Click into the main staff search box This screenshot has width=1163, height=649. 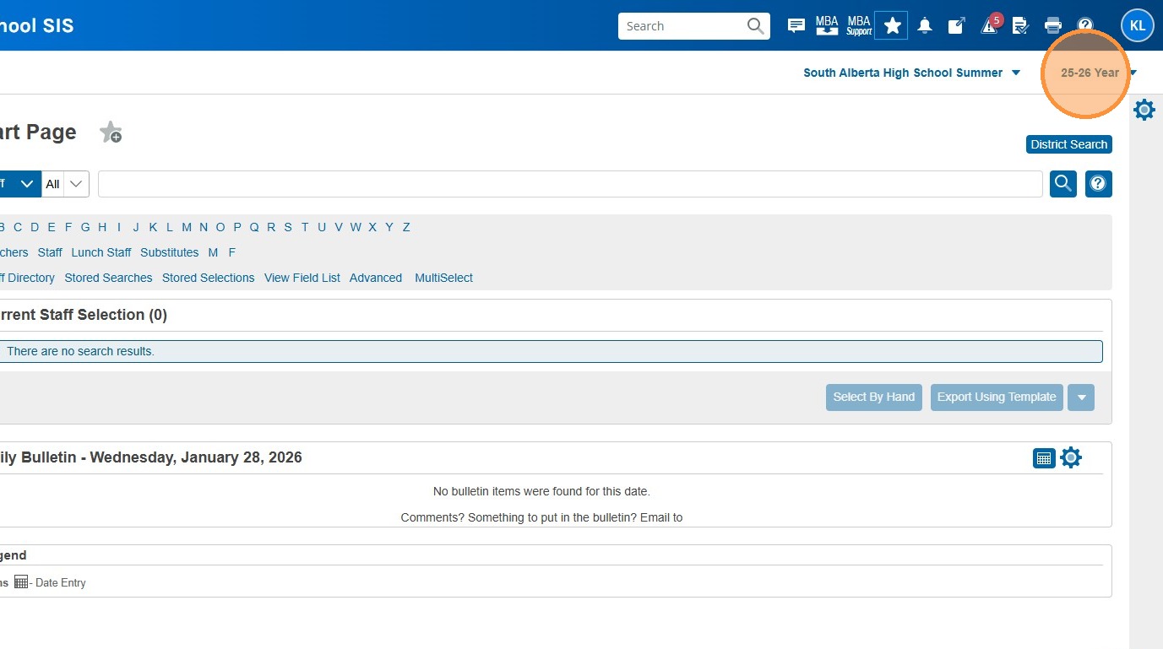(570, 184)
